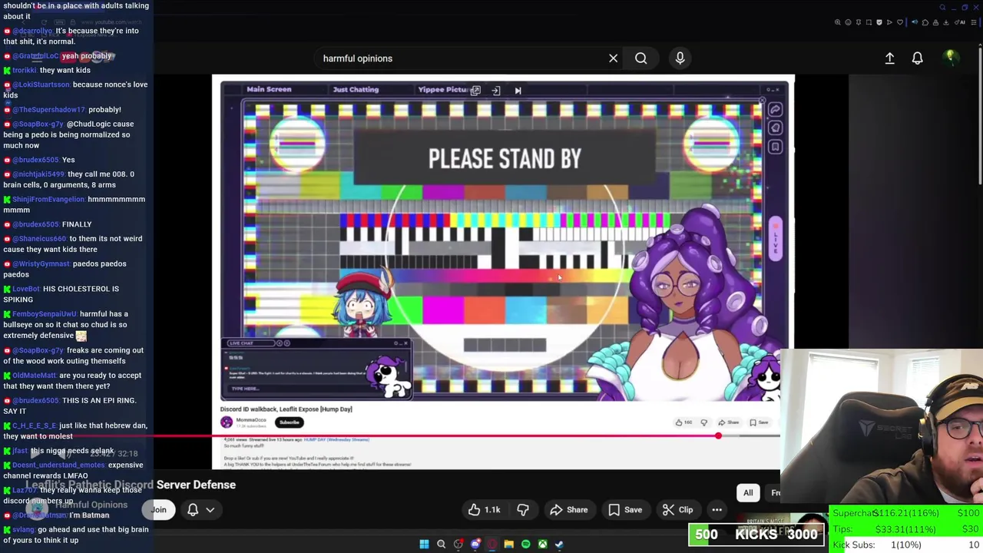Open Steam from the taskbar
The image size is (983, 553).
559,545
